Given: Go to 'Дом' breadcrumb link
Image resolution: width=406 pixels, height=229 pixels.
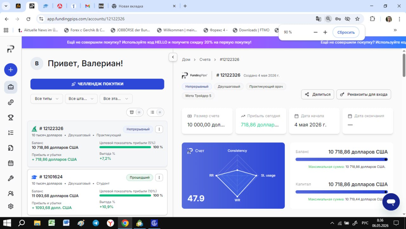Looking at the screenshot, I should [186, 60].
